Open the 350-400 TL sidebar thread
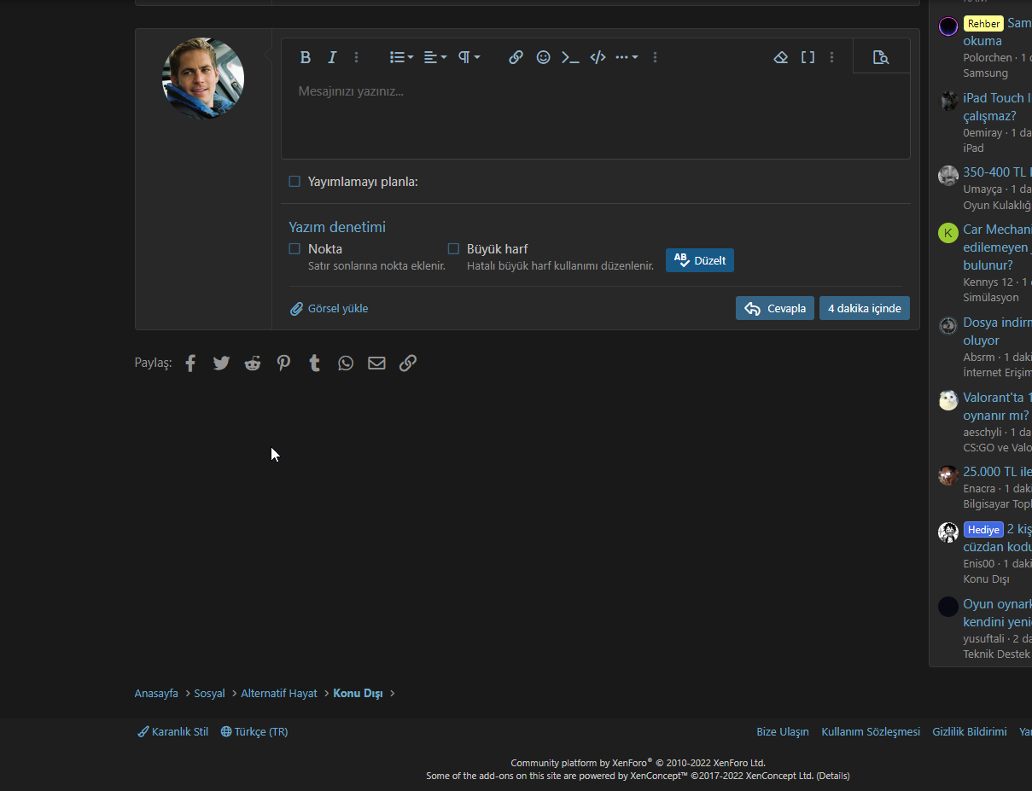Image resolution: width=1032 pixels, height=791 pixels. click(x=997, y=172)
